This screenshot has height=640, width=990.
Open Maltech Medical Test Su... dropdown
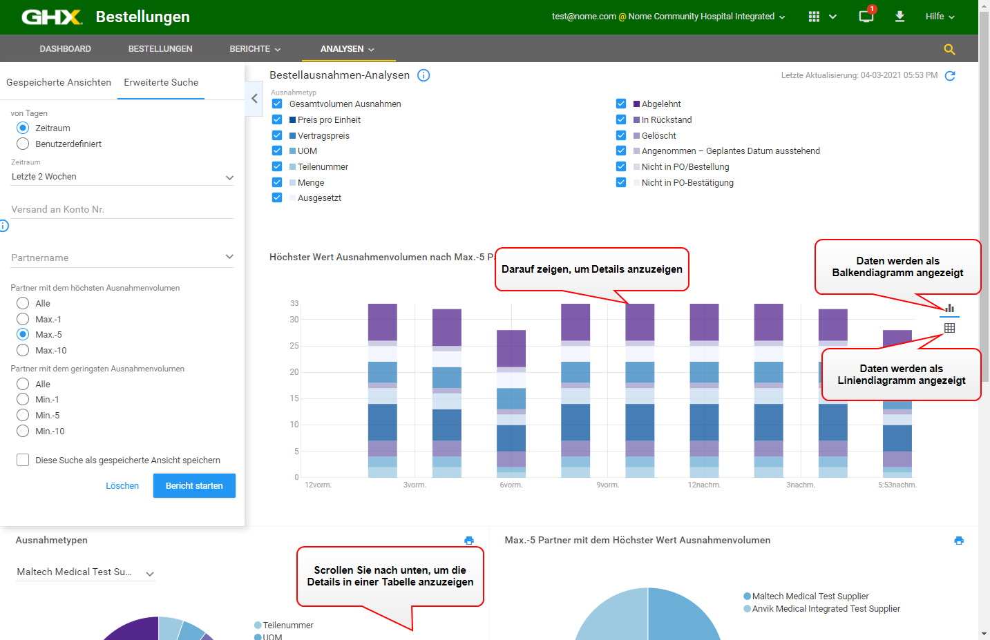[x=86, y=572]
